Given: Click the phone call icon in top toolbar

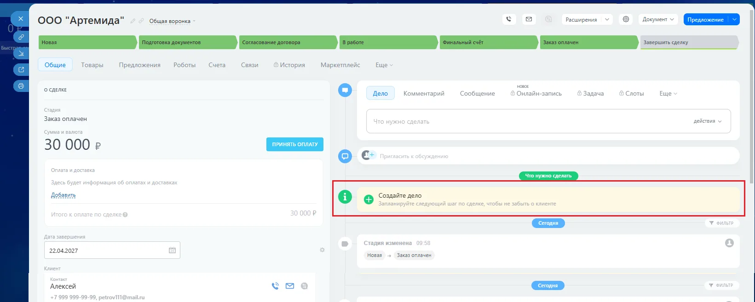Looking at the screenshot, I should (x=509, y=19).
